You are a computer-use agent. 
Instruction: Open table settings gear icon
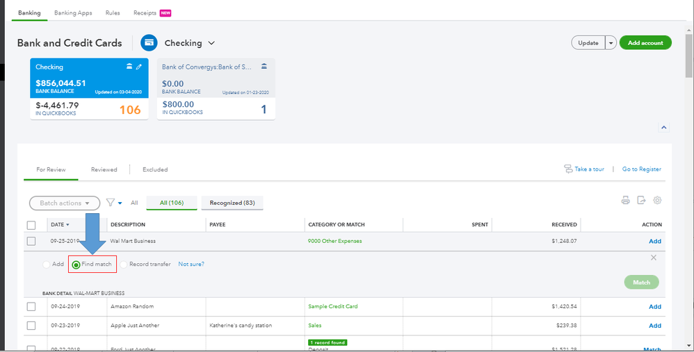[x=657, y=201]
